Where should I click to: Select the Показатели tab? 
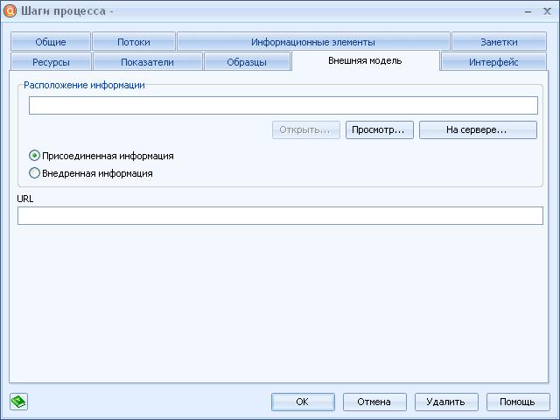pyautogui.click(x=147, y=61)
